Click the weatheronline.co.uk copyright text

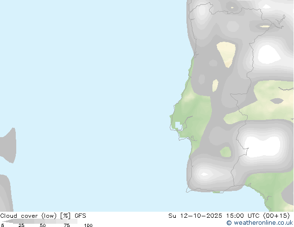(260, 223)
